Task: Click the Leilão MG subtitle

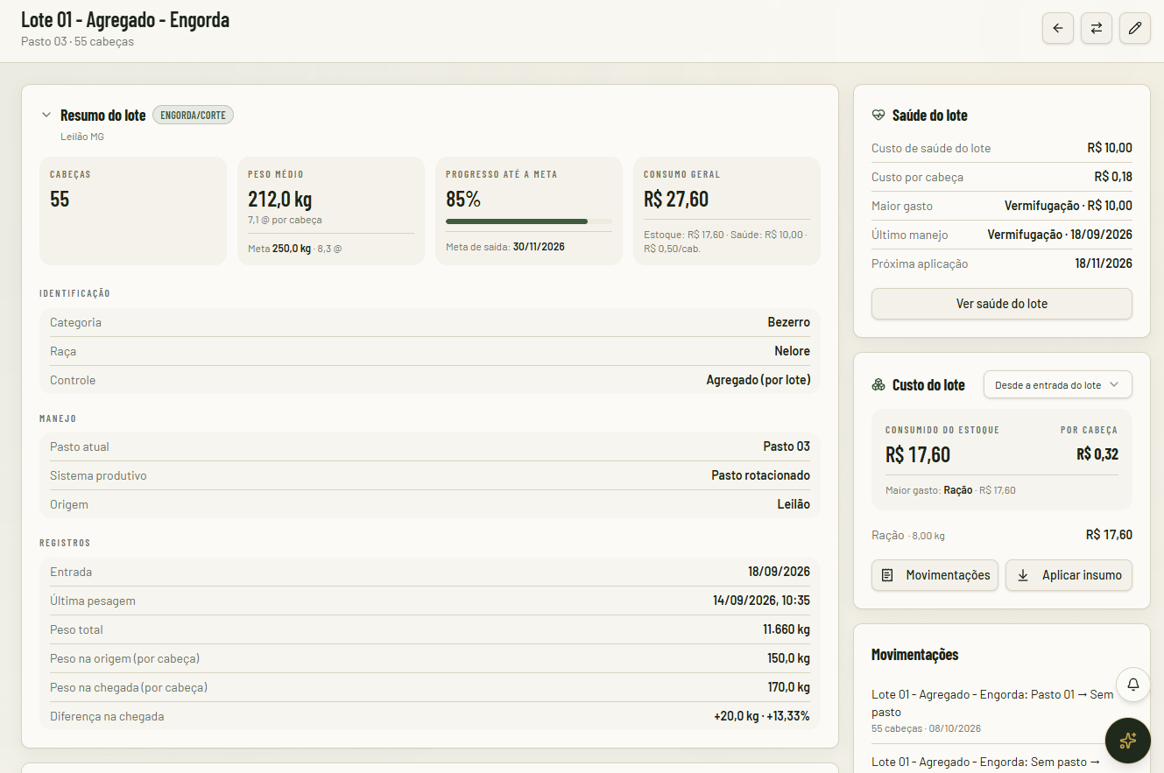Action: (x=82, y=137)
